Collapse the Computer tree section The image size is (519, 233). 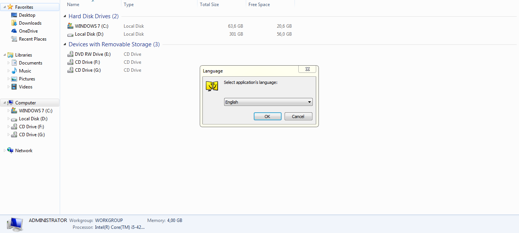(5, 103)
